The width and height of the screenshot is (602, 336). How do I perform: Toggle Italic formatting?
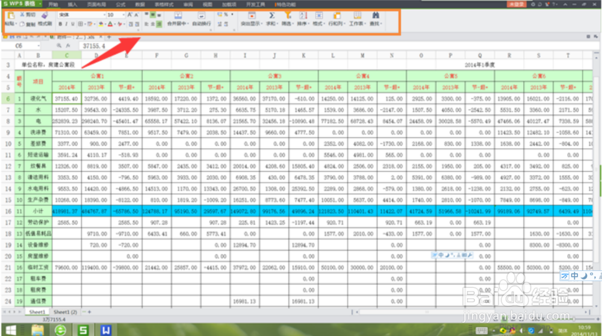click(66, 24)
